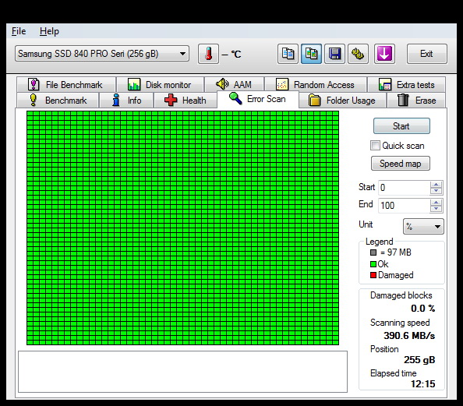Click the copy screenshot to clipboard icon
Screen dimensions: 463x406
[311, 54]
